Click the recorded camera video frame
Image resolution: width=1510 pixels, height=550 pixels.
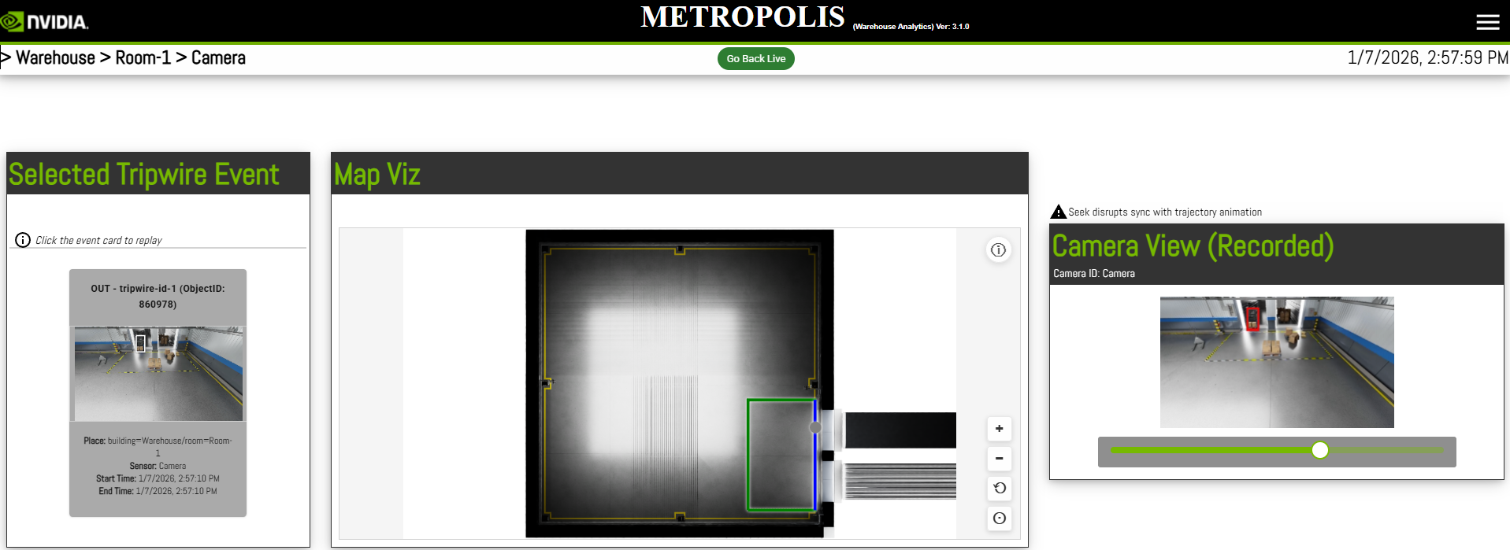(1276, 362)
